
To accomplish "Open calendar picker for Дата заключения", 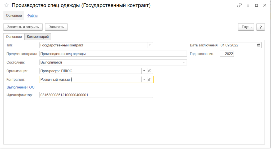I will pyautogui.click(x=259, y=45).
